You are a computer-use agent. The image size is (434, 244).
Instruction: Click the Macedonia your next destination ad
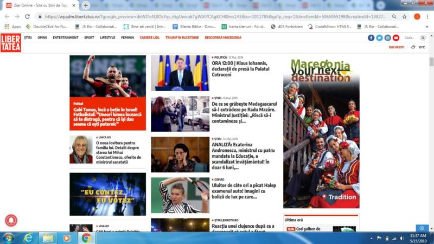[321, 132]
